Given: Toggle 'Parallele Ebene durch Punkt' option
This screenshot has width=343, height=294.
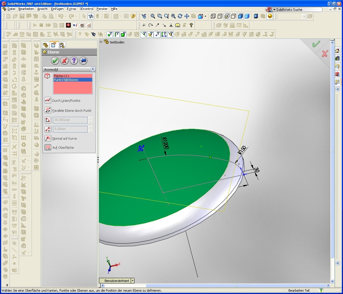Looking at the screenshot, I should pyautogui.click(x=48, y=111).
